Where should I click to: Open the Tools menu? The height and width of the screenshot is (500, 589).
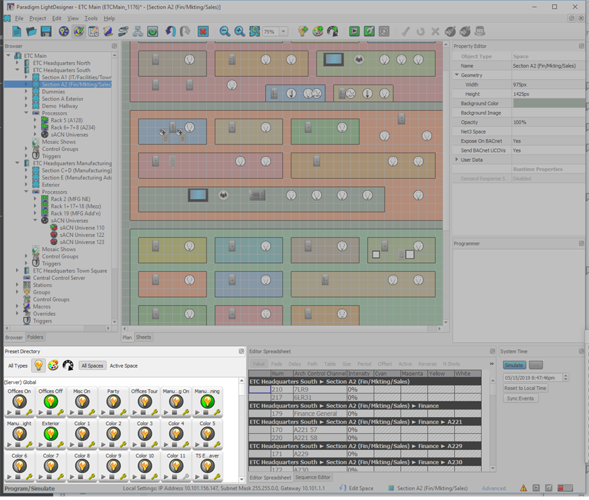coord(91,18)
